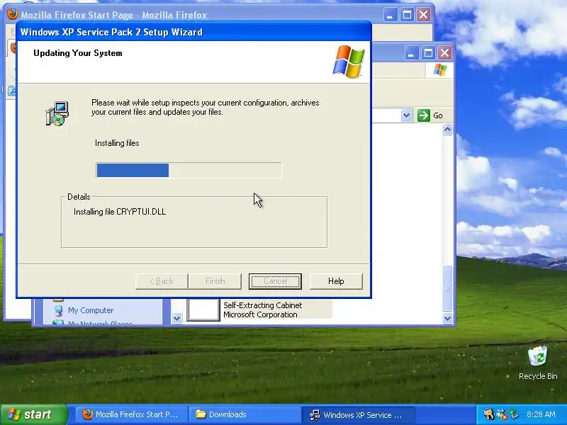Click the greyed Finish button
The width and height of the screenshot is (567, 425).
[x=215, y=281]
